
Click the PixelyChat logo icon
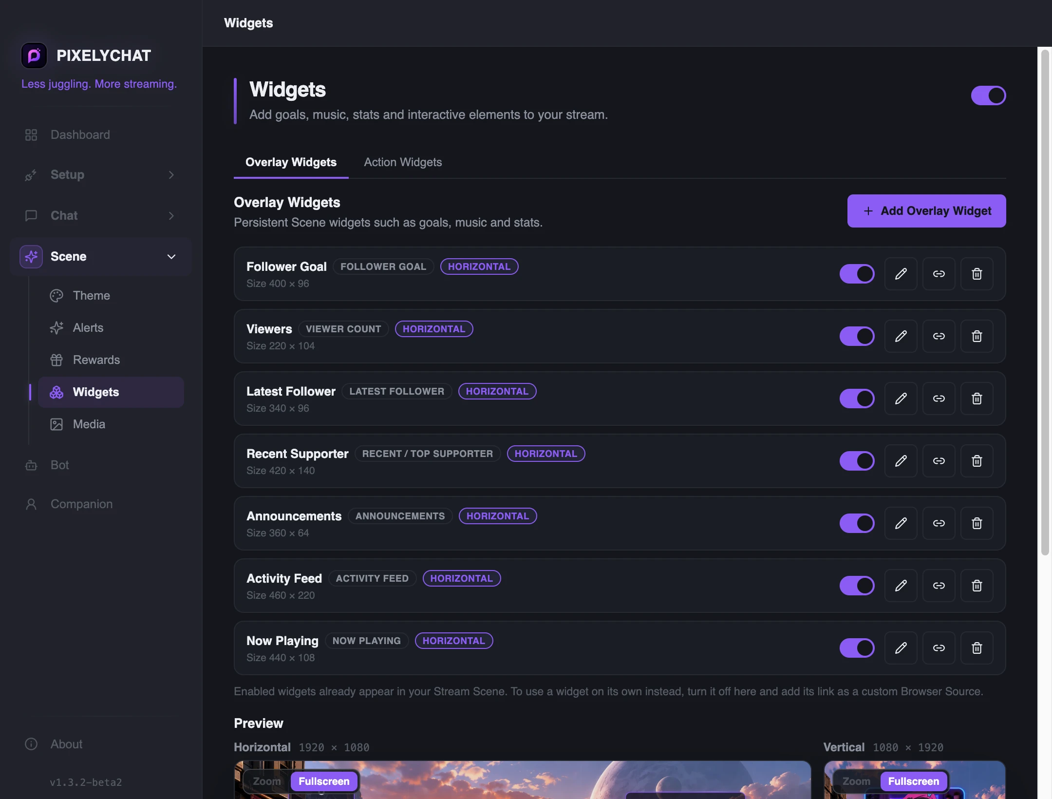point(34,56)
